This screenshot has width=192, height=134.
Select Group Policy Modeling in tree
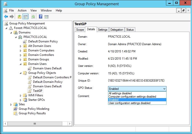pyautogui.click(x=34, y=109)
